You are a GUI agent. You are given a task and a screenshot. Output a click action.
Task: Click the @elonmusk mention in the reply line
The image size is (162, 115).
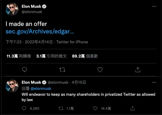[x=41, y=88]
